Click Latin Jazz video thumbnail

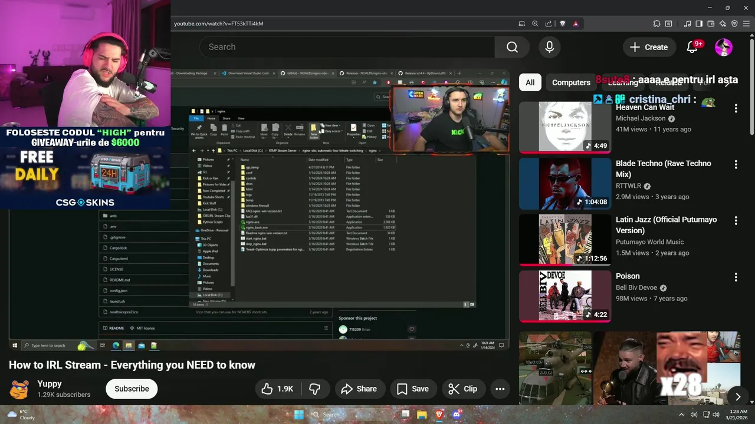pos(565,240)
